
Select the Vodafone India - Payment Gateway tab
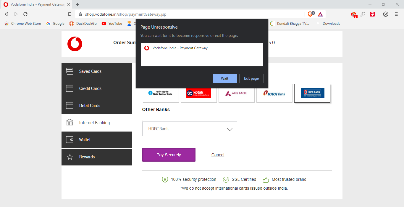(37, 4)
